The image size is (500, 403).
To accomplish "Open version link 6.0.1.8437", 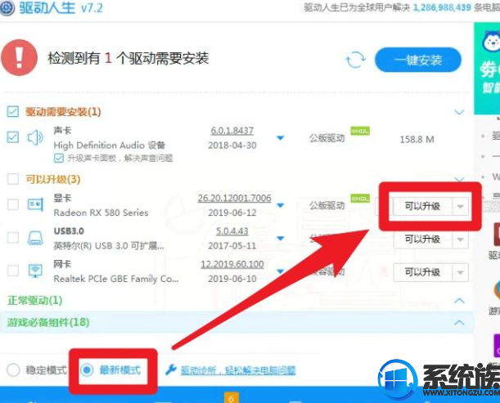I will [232, 131].
